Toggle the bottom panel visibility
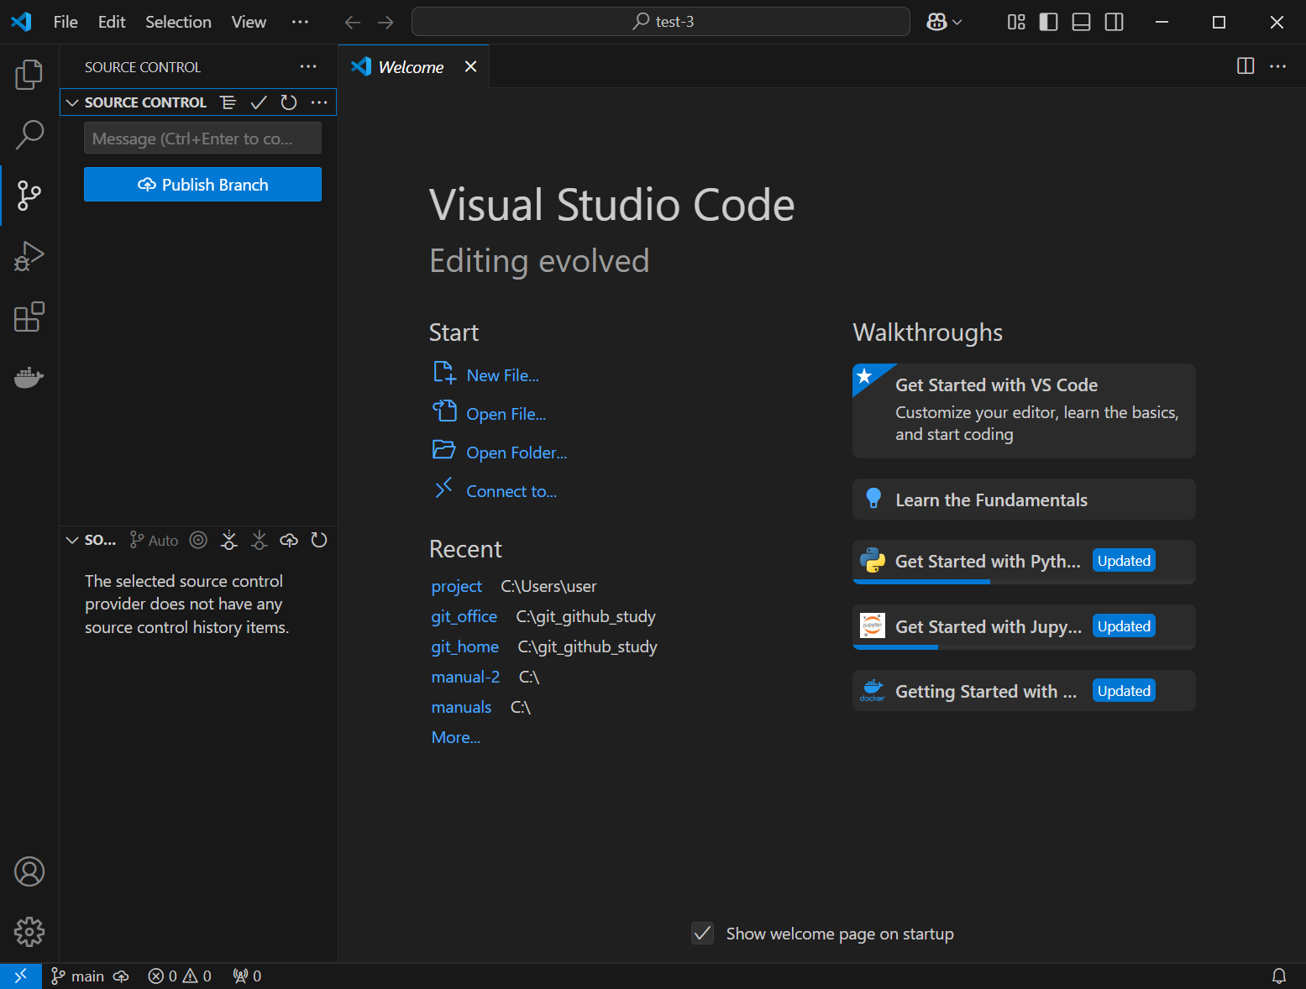 tap(1081, 22)
